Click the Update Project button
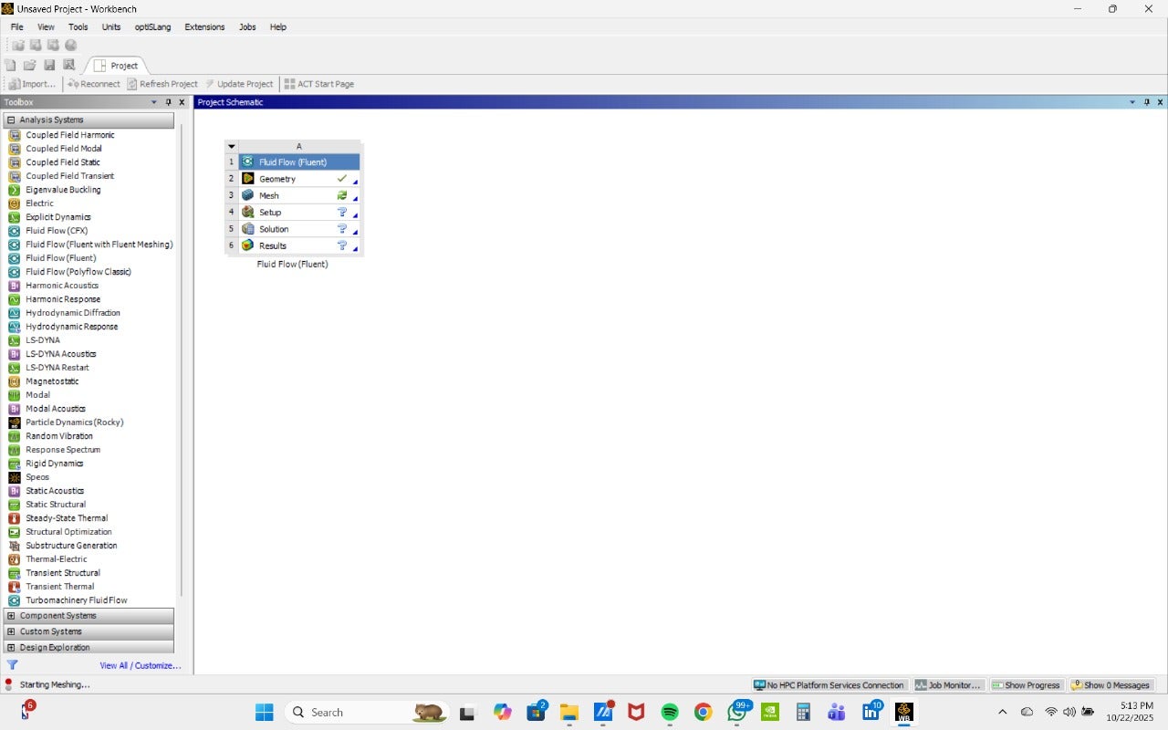Screen dimensions: 1168x730 239,84
